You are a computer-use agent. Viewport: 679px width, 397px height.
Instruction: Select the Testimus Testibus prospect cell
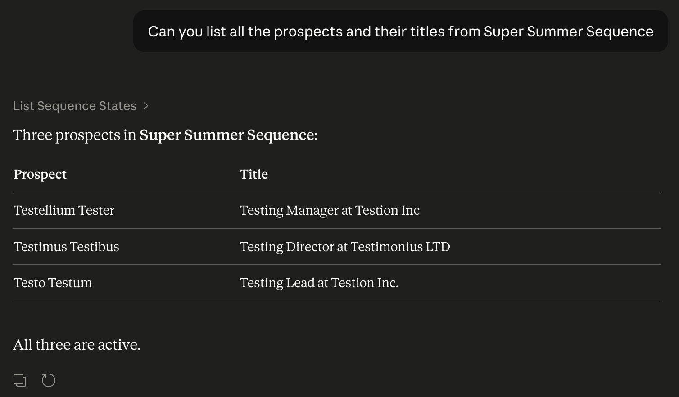[66, 247]
